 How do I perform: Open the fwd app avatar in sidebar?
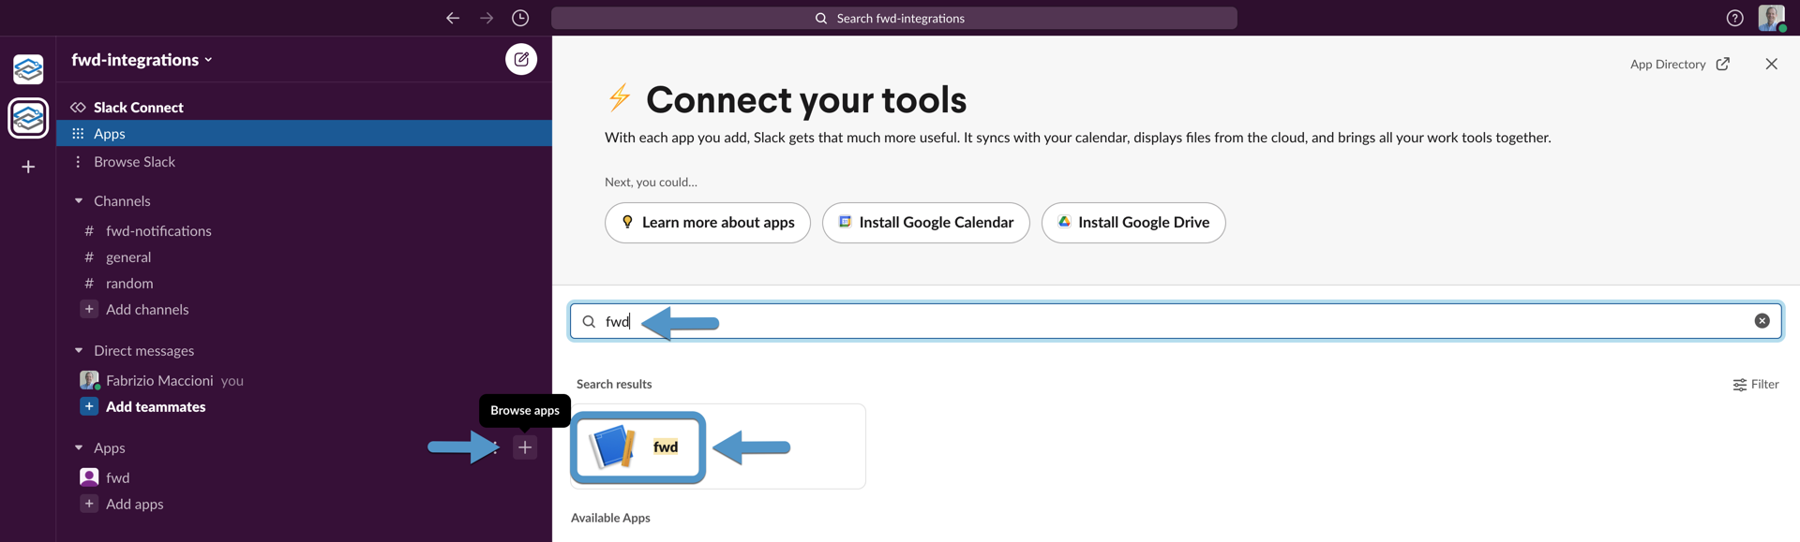pyautogui.click(x=89, y=477)
